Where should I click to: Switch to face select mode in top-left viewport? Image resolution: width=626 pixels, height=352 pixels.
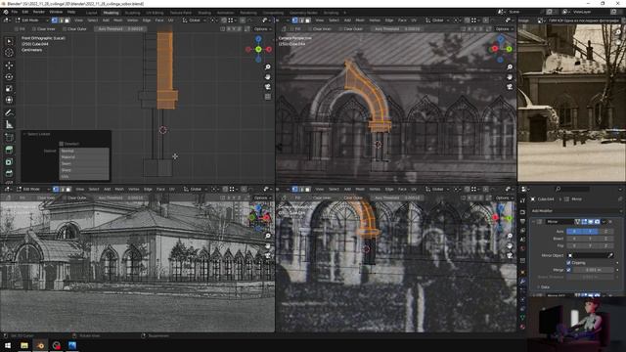67,20
